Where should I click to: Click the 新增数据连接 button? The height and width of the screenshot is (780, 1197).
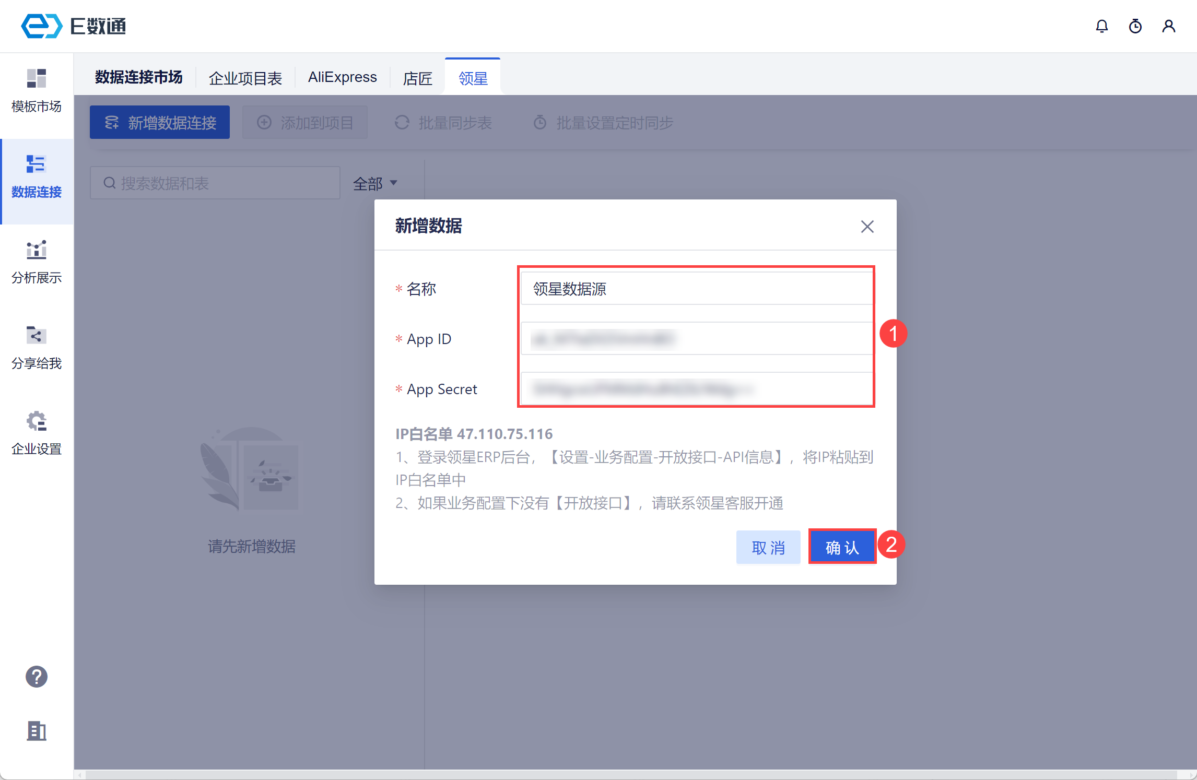tap(160, 123)
